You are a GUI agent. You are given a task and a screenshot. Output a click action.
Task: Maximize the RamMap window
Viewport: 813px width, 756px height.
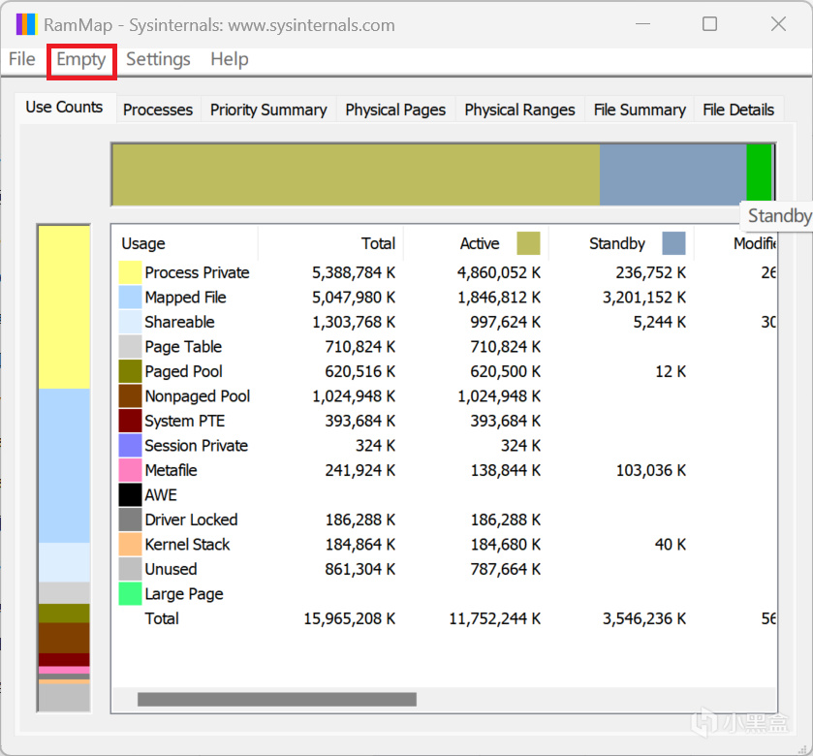pyautogui.click(x=710, y=24)
